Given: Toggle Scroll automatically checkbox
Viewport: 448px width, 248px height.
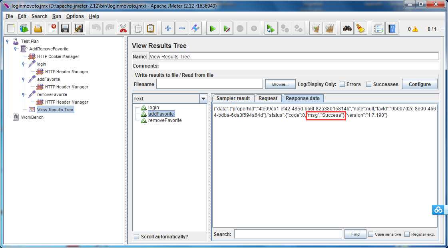Looking at the screenshot, I should coord(137,236).
